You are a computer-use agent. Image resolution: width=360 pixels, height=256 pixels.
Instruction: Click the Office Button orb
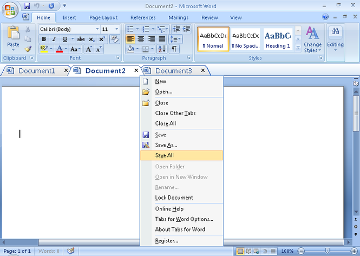point(10,10)
